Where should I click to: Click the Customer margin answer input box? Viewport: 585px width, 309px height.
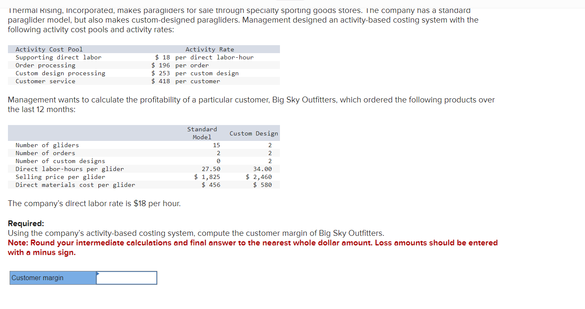tap(127, 278)
